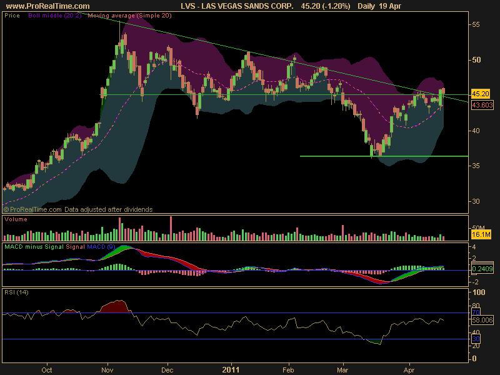Click the Apr date axis label
Viewport: 500px width, 375px height.
pos(409,370)
